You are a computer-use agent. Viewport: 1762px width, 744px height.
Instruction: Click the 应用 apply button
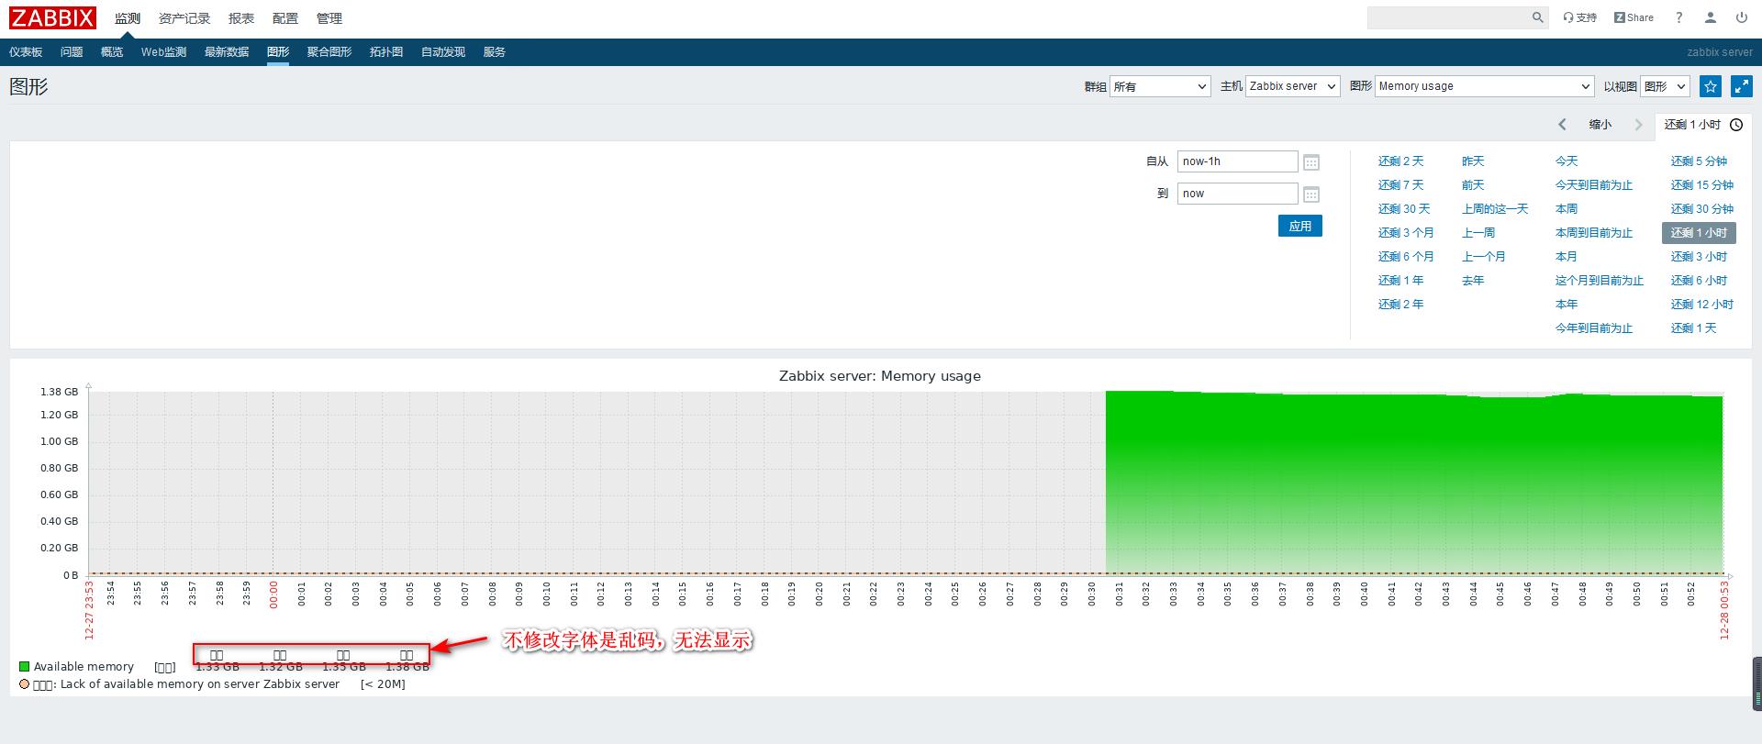click(x=1300, y=226)
